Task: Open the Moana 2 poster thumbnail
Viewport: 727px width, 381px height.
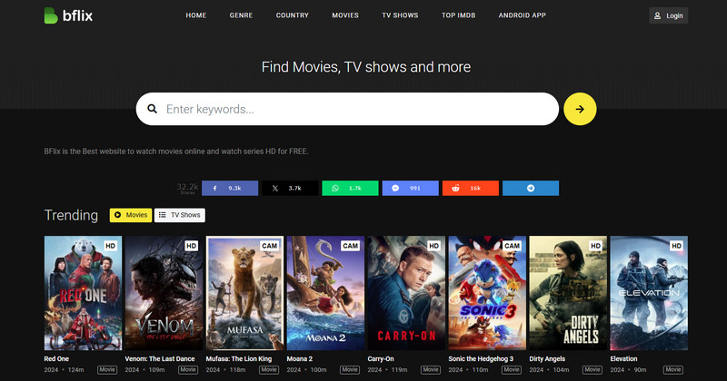Action: [x=325, y=293]
